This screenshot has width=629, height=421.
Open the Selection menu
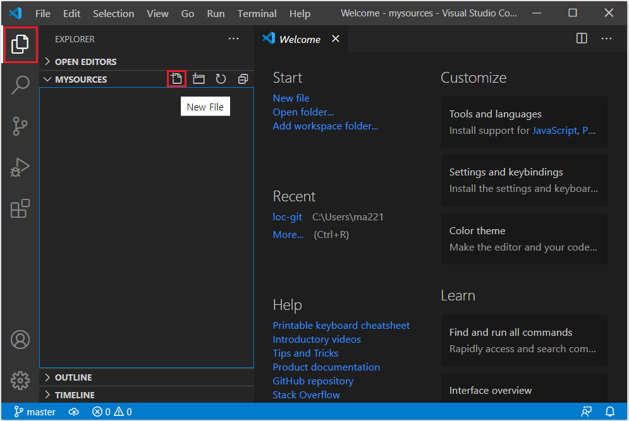point(114,14)
